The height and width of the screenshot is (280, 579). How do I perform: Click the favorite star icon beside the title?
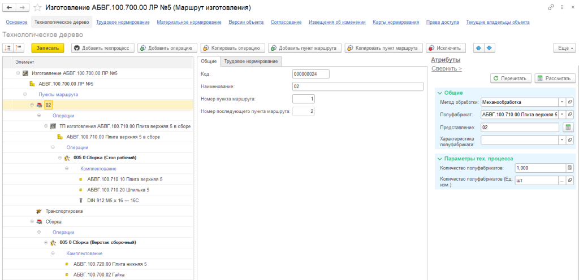[x=37, y=8]
